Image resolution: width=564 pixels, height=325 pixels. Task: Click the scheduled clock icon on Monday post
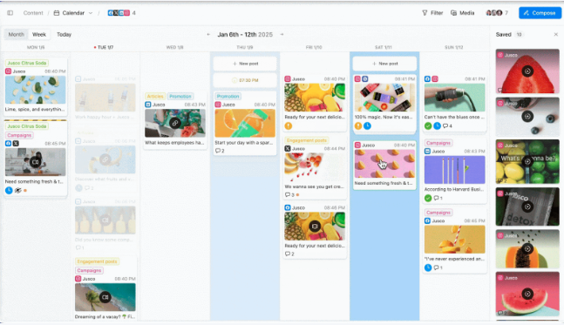9,191
